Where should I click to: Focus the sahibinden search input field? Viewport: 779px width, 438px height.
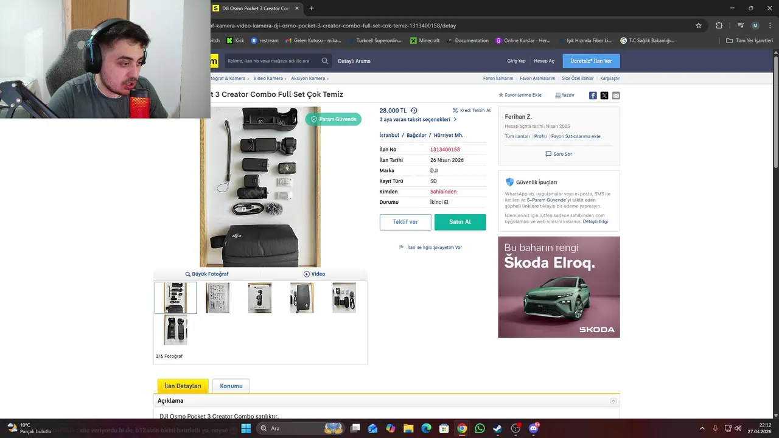(271, 61)
